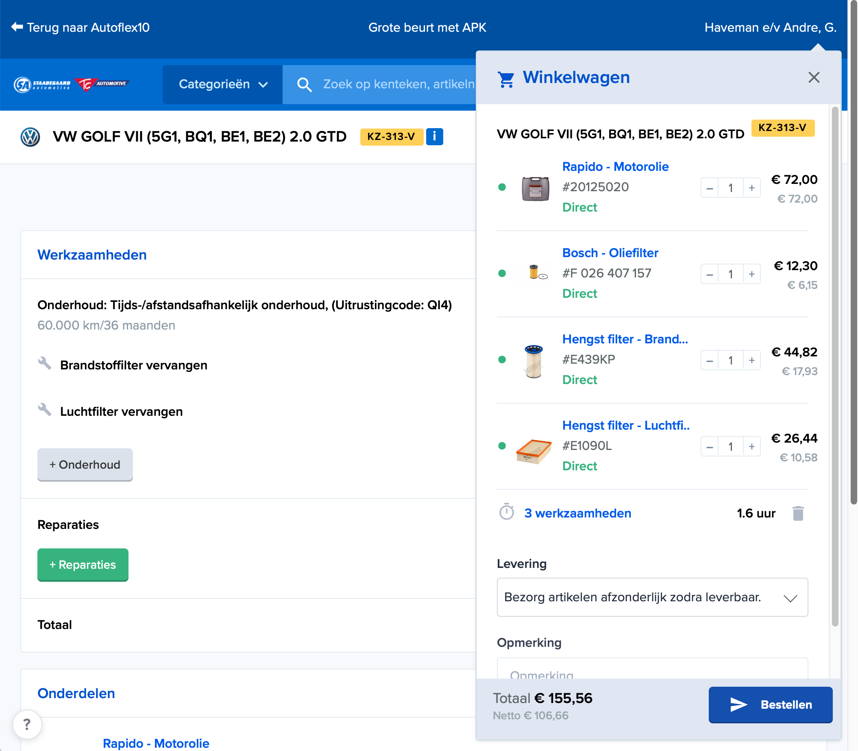
Task: Decrease quantity of Bosch Oliefilter
Action: [709, 275]
